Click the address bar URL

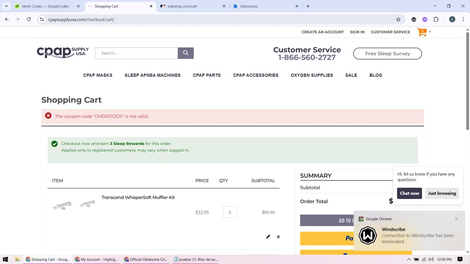[x=81, y=19]
